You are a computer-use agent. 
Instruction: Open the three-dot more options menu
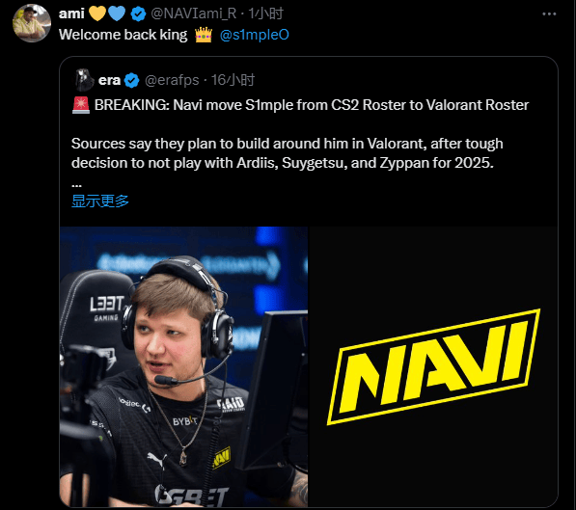tap(549, 13)
